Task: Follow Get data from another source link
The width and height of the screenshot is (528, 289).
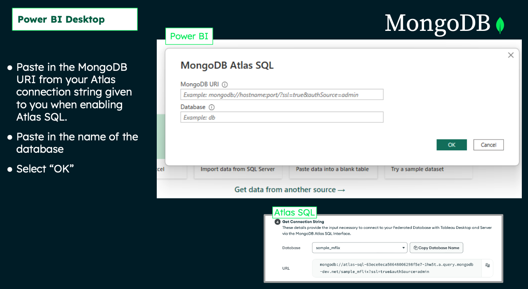Action: pos(290,190)
